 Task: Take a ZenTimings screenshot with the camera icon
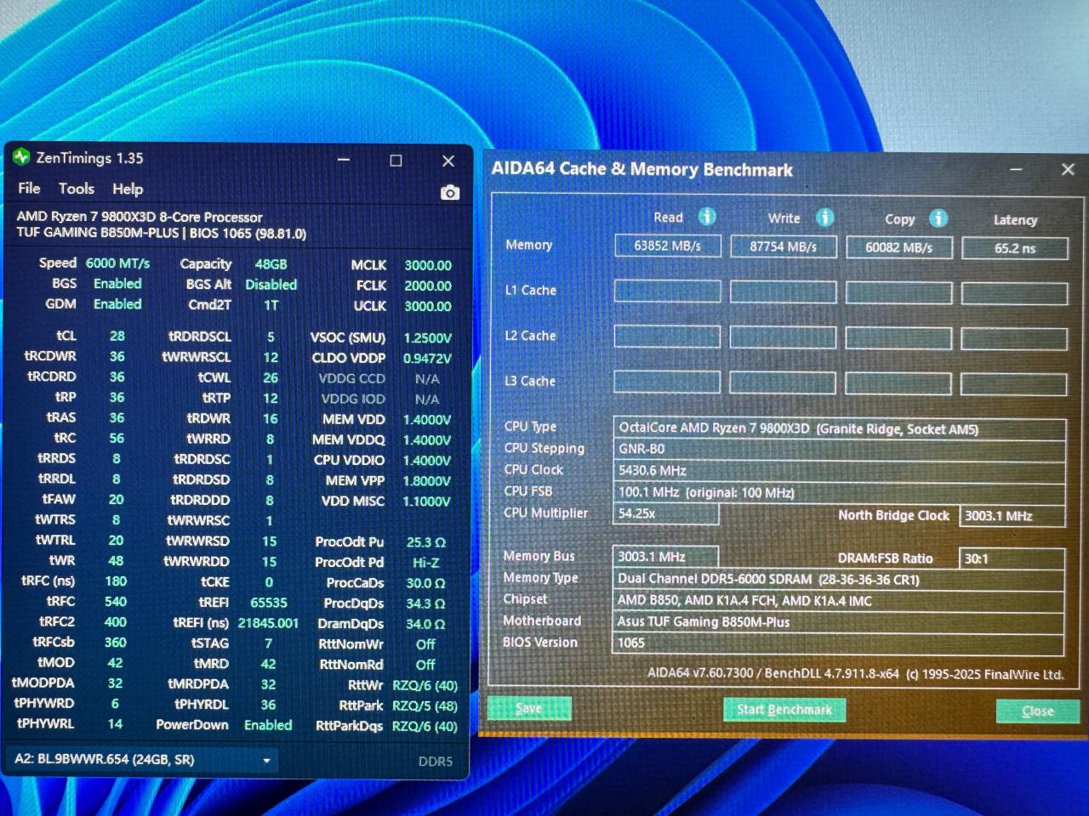pos(450,193)
